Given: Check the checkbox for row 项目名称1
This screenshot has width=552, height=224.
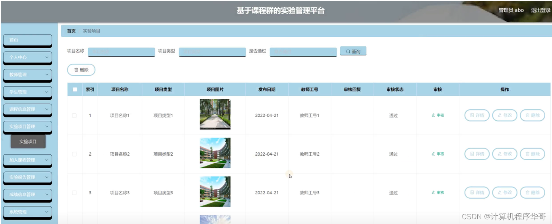Looking at the screenshot, I should [74, 116].
